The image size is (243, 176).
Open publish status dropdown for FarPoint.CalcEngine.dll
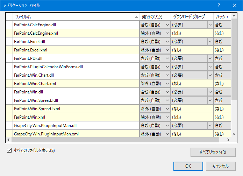tap(167, 25)
